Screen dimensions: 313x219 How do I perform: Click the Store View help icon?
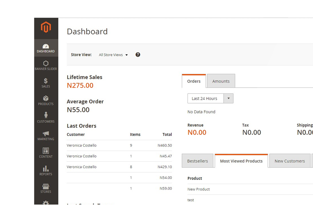point(138,55)
